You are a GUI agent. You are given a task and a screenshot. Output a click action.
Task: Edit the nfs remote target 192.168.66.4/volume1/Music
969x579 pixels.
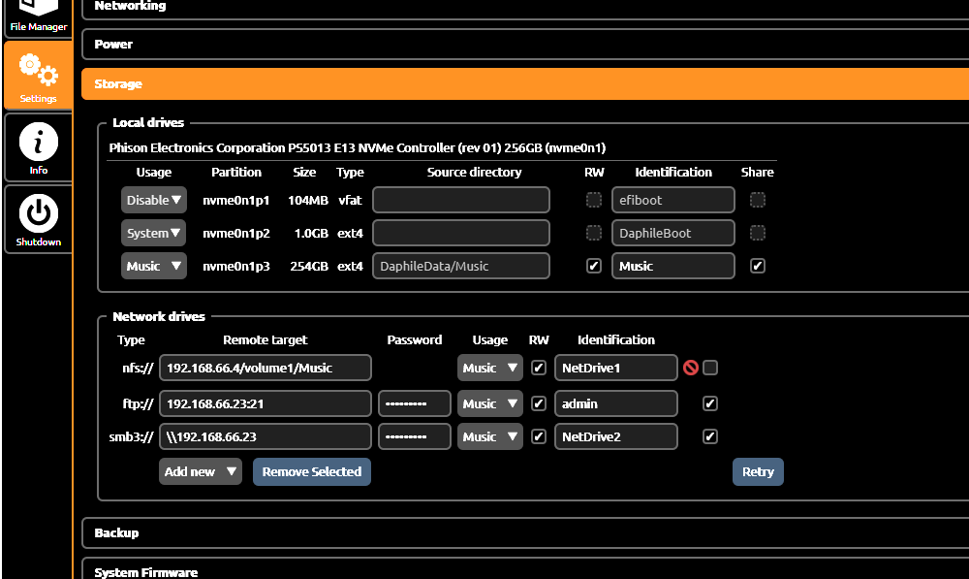click(266, 369)
